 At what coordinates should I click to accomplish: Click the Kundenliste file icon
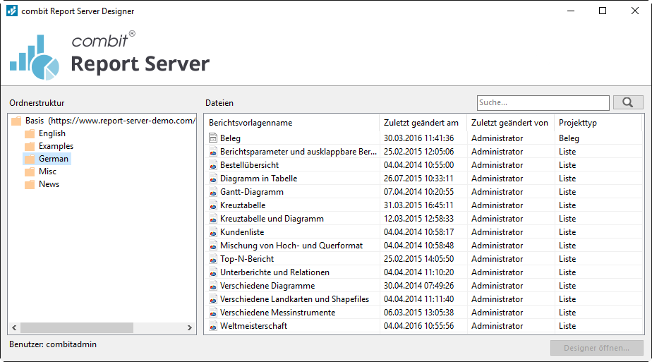click(213, 232)
